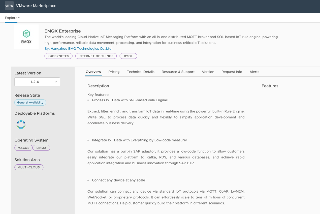Click the Description heading
320x214 pixels.
point(98,86)
